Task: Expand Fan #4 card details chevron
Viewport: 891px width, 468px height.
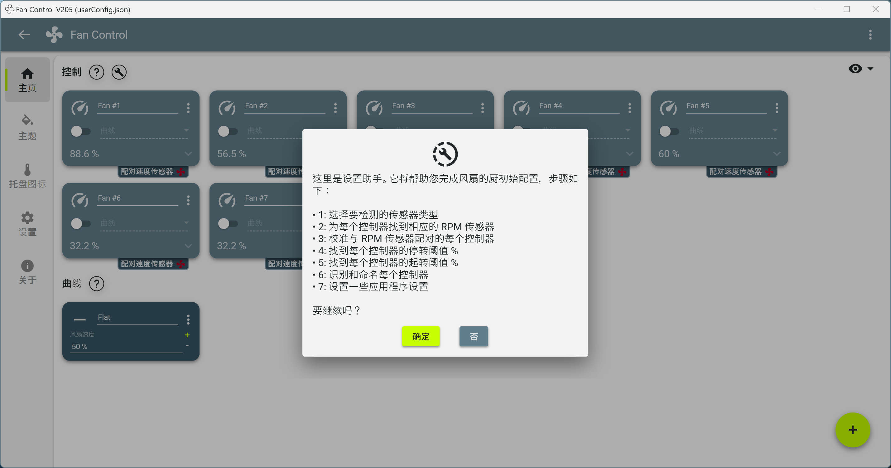Action: coord(629,154)
